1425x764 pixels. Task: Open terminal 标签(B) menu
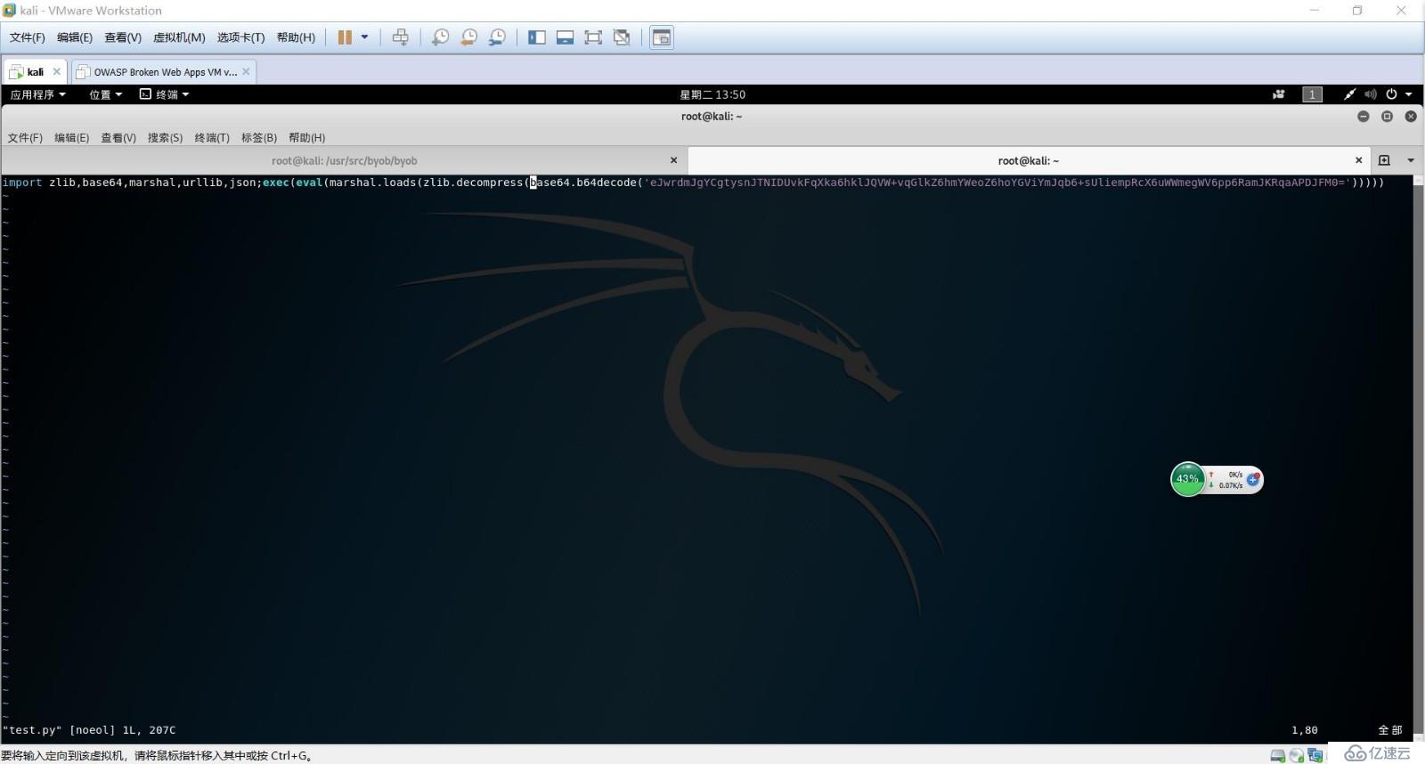point(259,138)
